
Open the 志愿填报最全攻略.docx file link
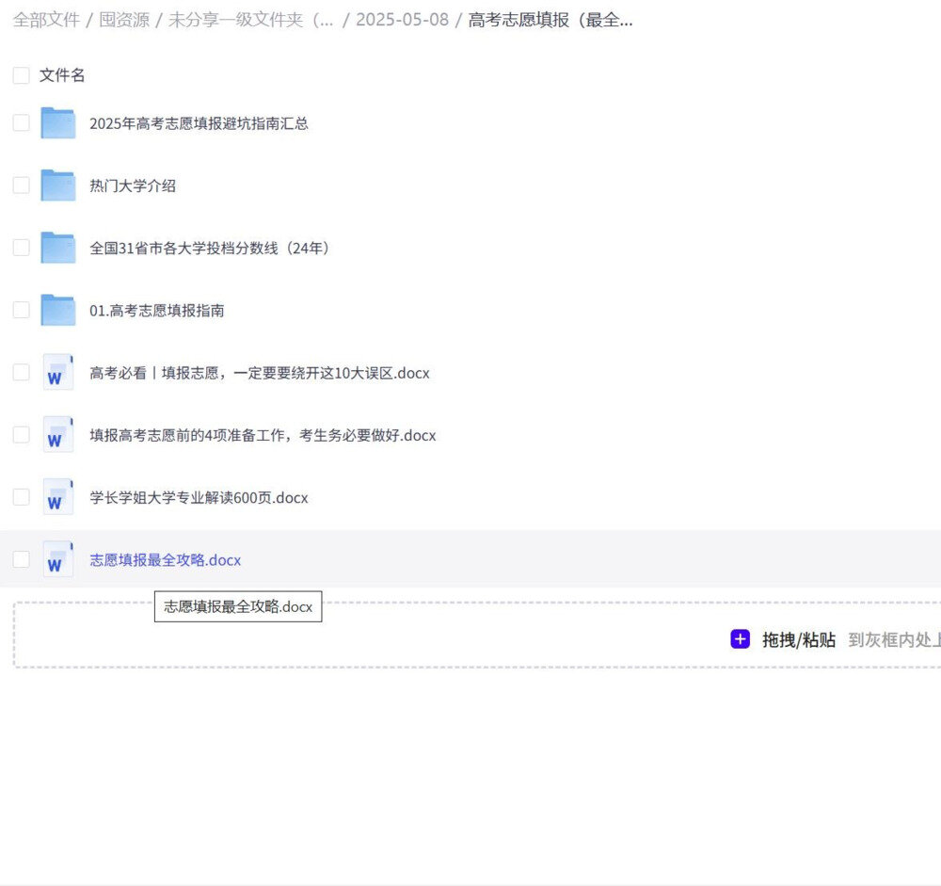pyautogui.click(x=165, y=559)
